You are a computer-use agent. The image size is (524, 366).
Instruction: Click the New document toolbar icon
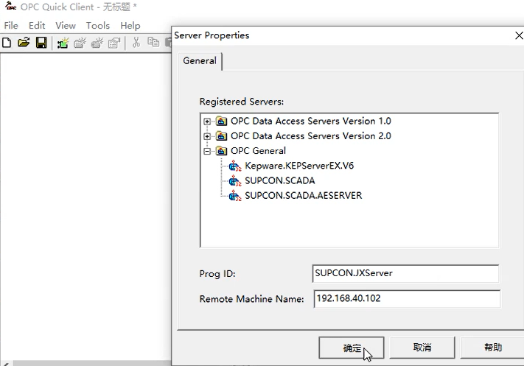coord(7,43)
